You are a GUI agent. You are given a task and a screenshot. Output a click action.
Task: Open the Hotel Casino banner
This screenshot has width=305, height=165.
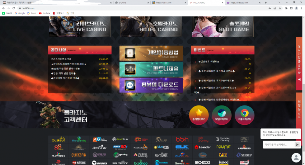tap(151, 27)
